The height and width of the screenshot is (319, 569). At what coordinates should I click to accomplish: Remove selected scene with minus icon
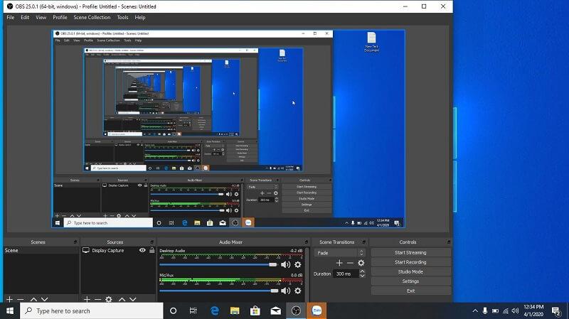coord(21,299)
